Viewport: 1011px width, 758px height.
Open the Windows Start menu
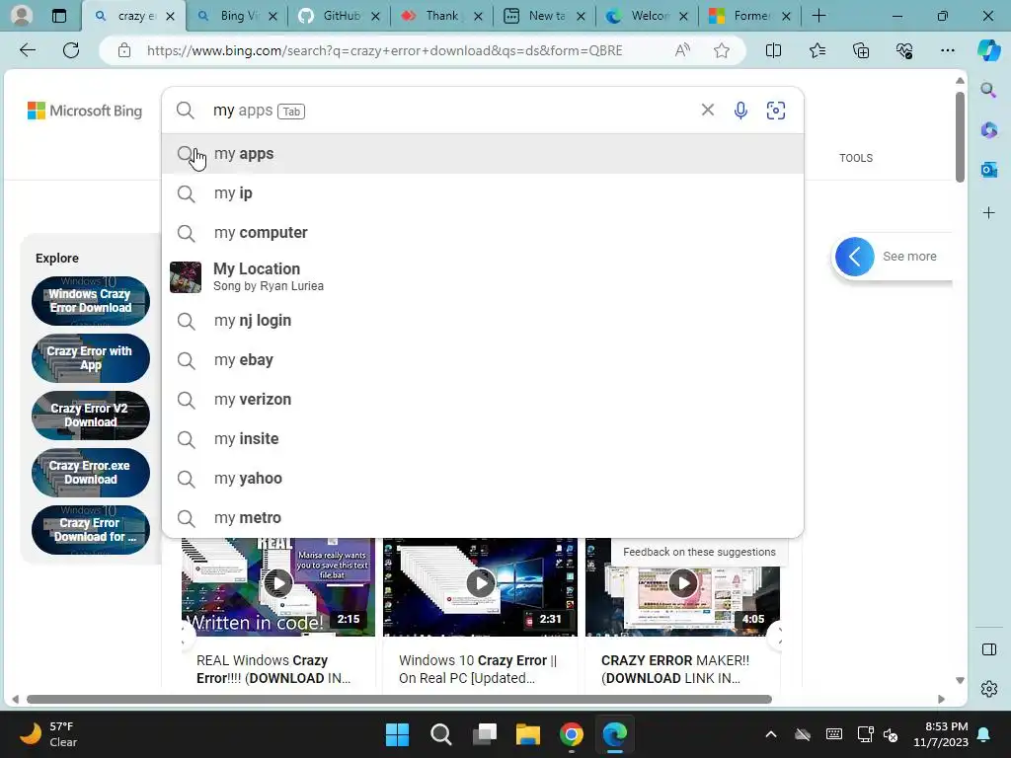pos(397,734)
